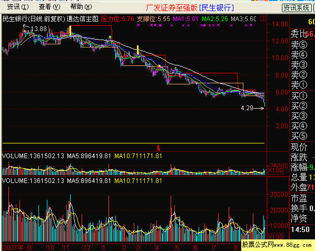Select the 买③ bid row
Viewport: 315px width, 251px height.
[x=302, y=116]
